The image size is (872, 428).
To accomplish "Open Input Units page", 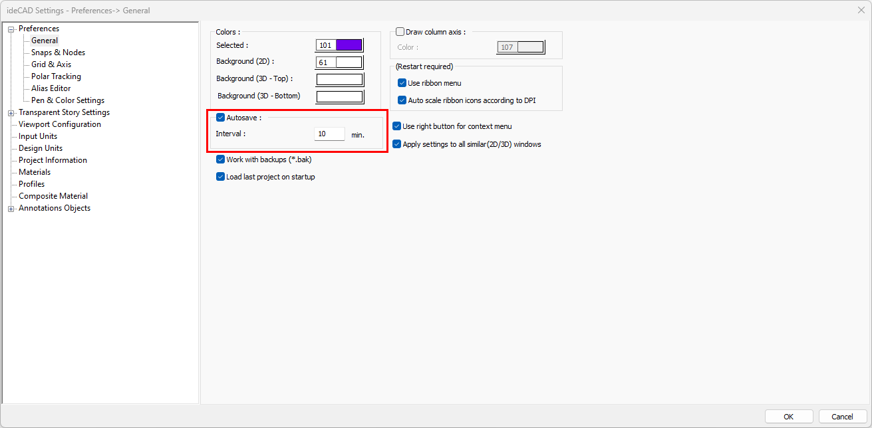I will pos(38,136).
